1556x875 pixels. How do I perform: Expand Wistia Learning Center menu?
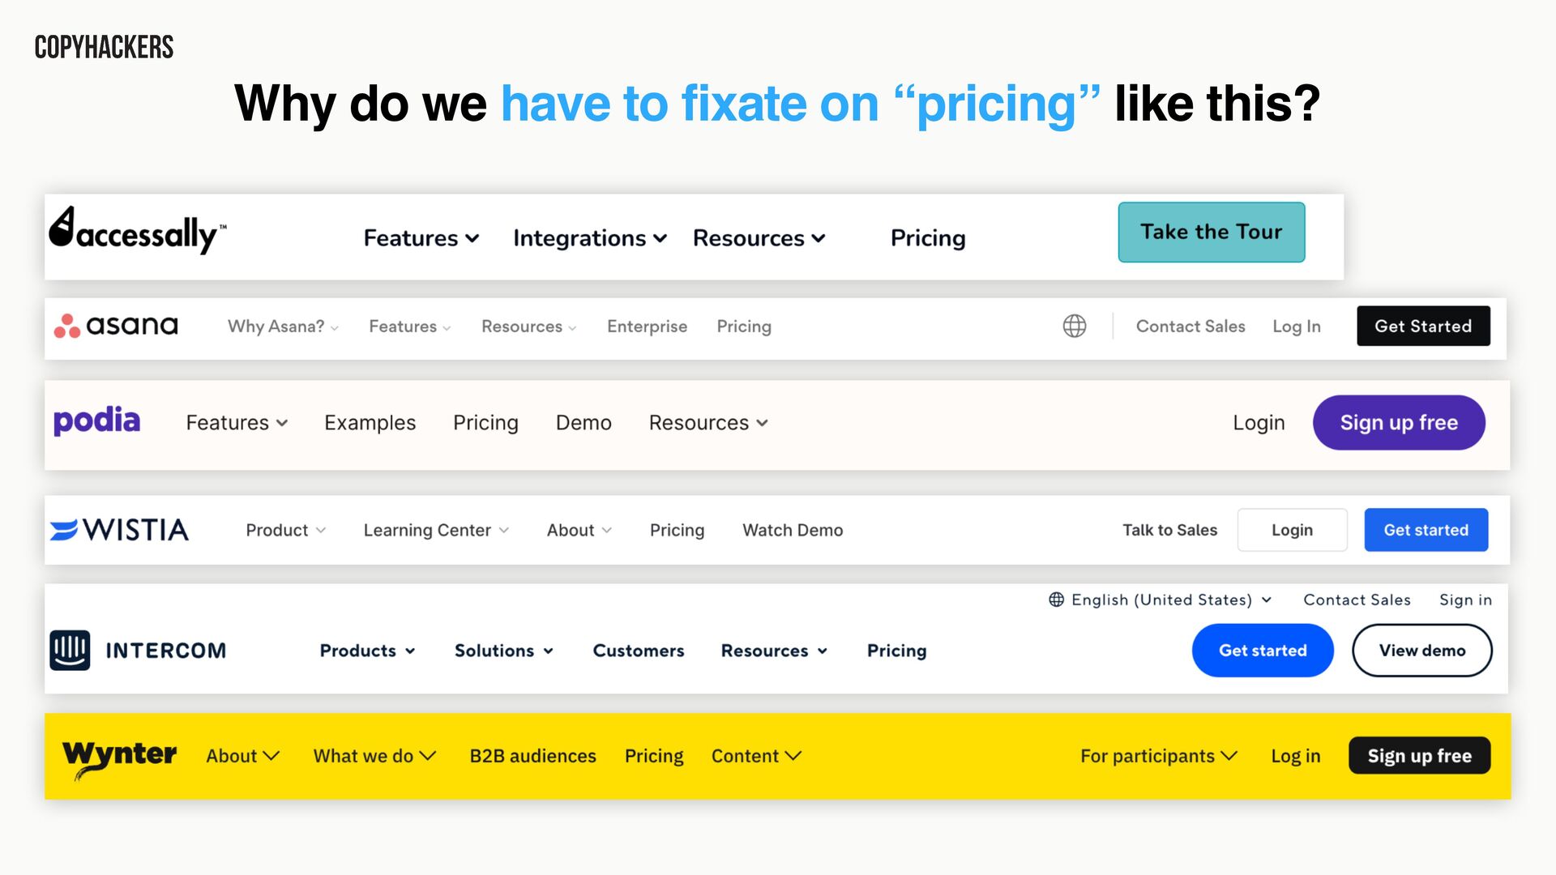[436, 530]
